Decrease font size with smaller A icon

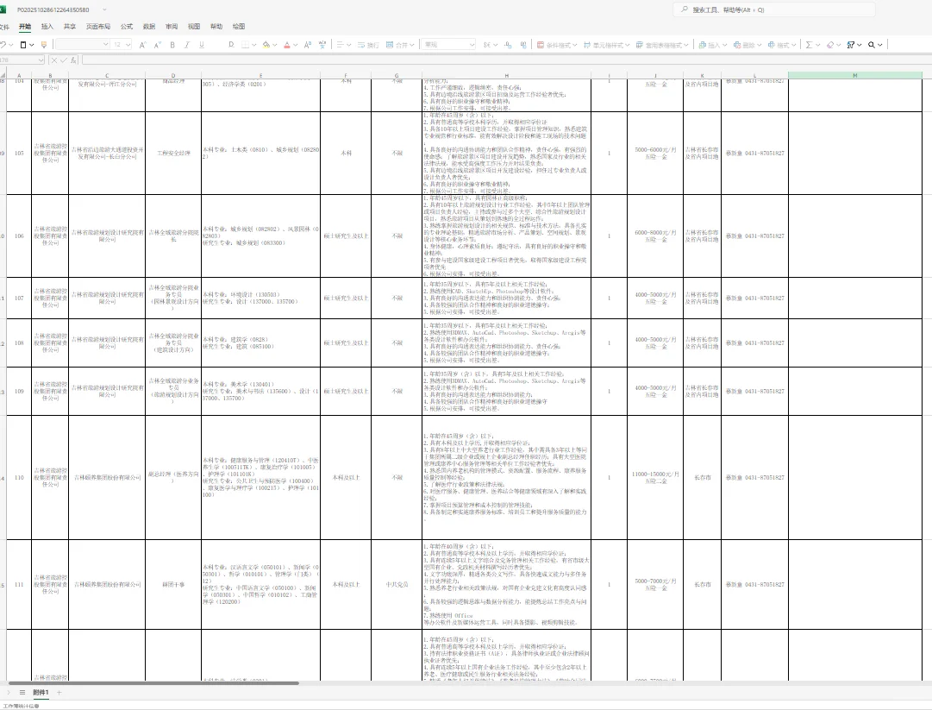[158, 45]
